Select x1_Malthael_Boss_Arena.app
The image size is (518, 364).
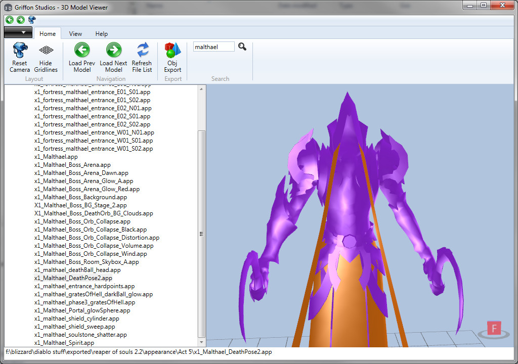tap(72, 165)
